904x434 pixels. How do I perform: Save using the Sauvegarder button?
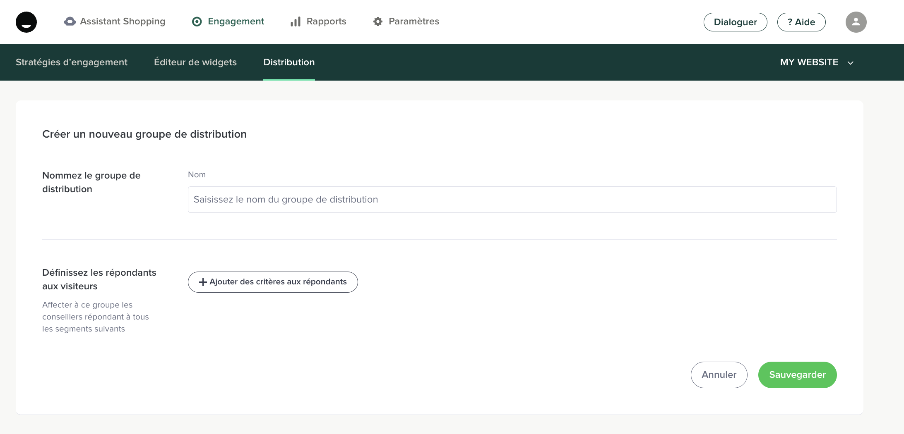point(797,375)
